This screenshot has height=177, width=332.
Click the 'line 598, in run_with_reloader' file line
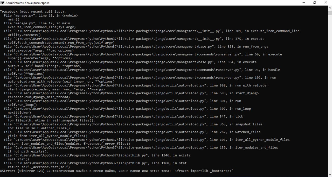coord(136,86)
